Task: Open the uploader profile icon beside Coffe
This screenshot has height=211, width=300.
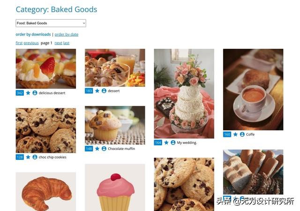Action: pyautogui.click(x=242, y=135)
